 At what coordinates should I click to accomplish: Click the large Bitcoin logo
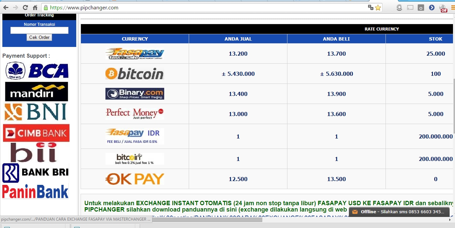[x=135, y=74]
